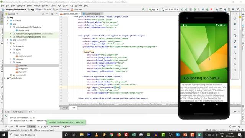Switch to activity_main.xml editor tab
This screenshot has width=245, height=138.
pos(70,14)
